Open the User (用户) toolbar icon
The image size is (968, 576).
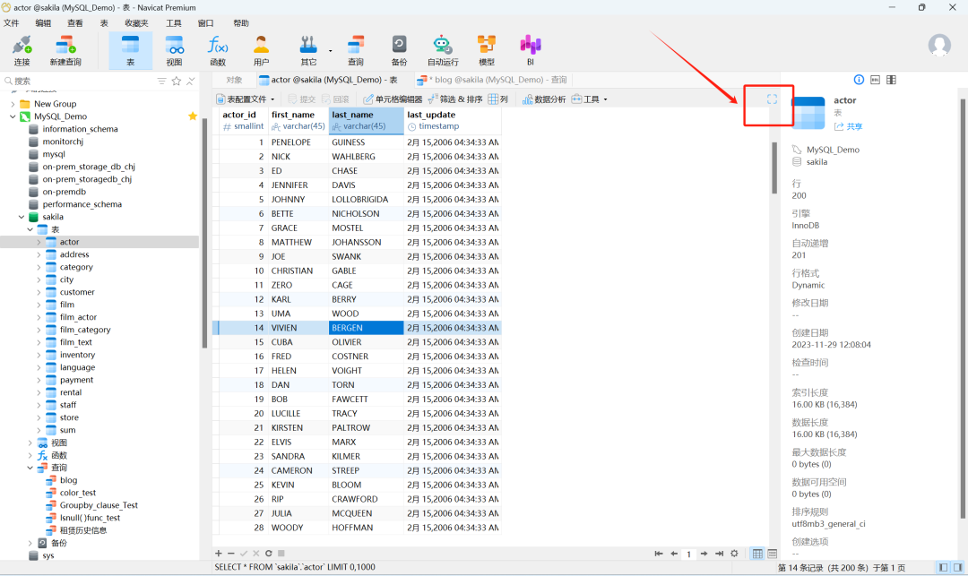[x=261, y=50]
